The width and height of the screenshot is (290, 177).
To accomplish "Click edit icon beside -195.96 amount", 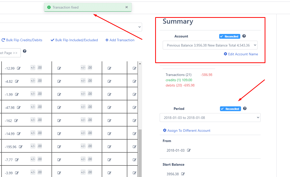I will [21, 147].
